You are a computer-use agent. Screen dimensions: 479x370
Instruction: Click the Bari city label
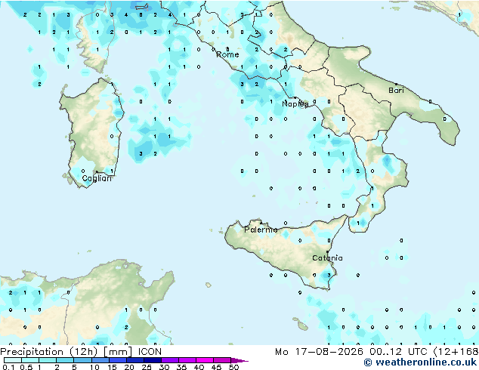coord(396,90)
